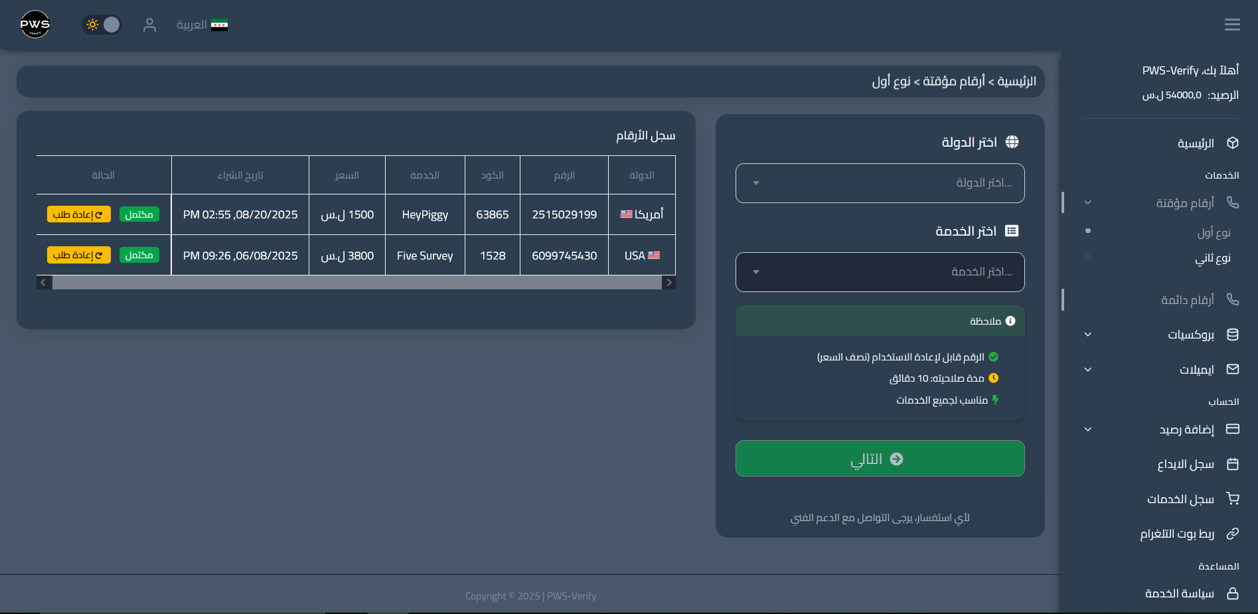
Task: Open the envelope icon next to ايميلات
Action: 1233,369
